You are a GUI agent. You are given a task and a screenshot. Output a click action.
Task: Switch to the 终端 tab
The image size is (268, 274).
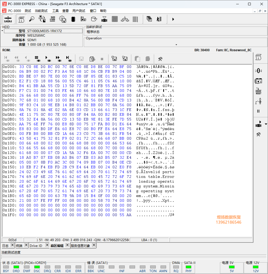(x=19, y=246)
